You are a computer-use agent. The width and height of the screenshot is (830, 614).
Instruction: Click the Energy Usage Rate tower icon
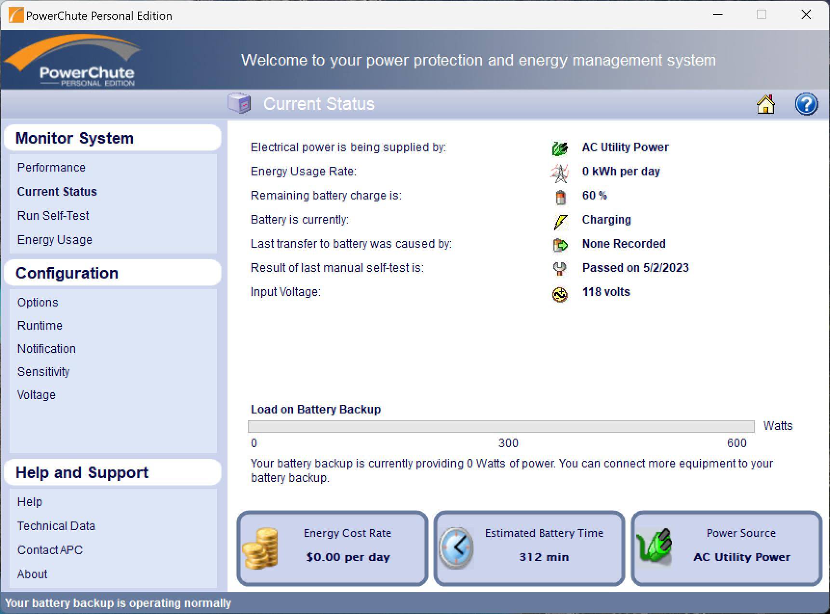pyautogui.click(x=560, y=172)
